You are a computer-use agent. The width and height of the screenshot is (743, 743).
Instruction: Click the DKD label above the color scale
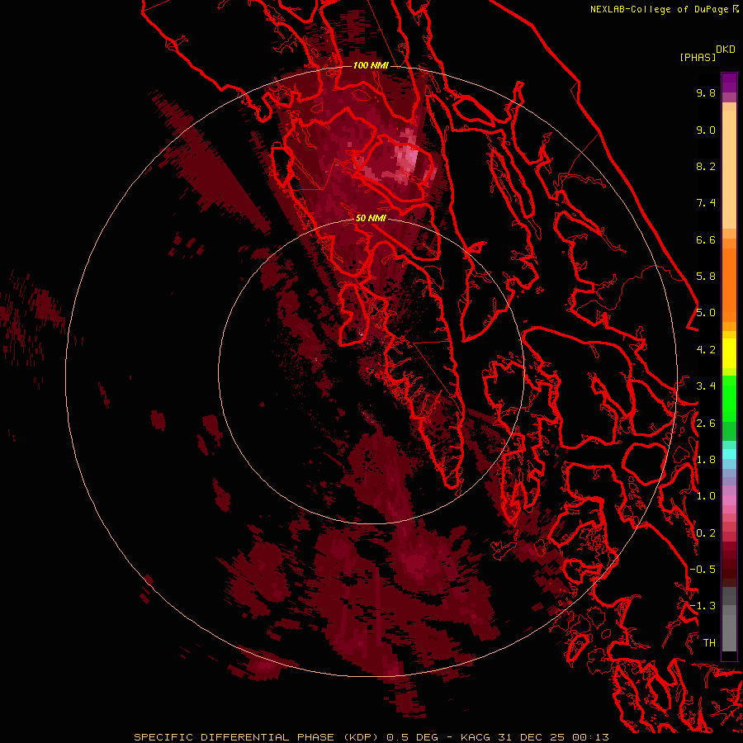coord(726,50)
